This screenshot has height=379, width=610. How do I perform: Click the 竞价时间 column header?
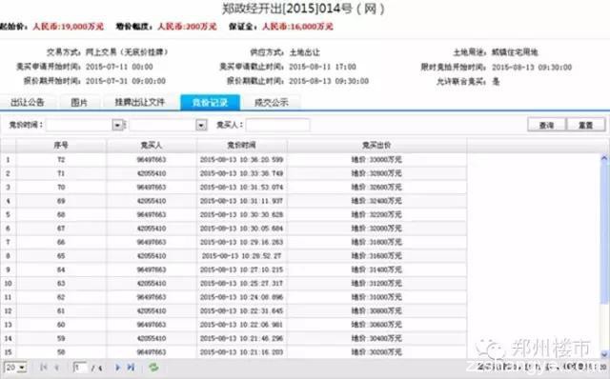pyautogui.click(x=241, y=146)
